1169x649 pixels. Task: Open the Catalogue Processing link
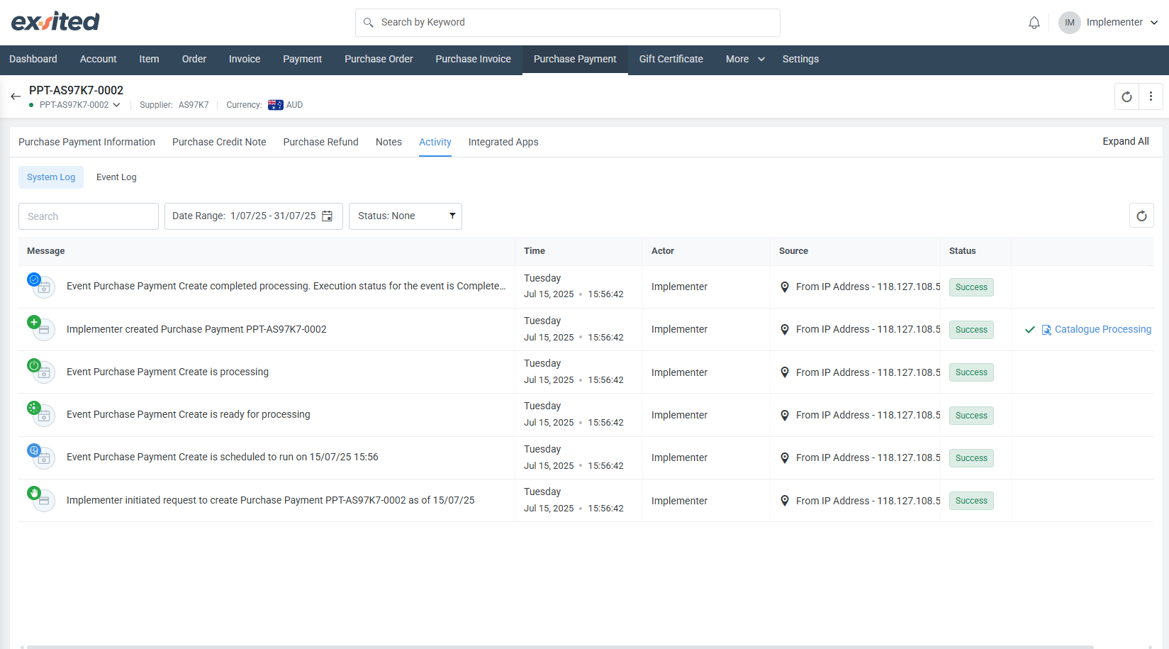click(x=1103, y=330)
